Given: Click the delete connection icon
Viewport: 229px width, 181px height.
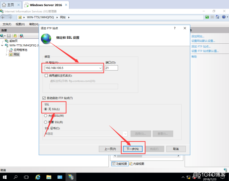Looking at the screenshot, I should [x=22, y=35].
